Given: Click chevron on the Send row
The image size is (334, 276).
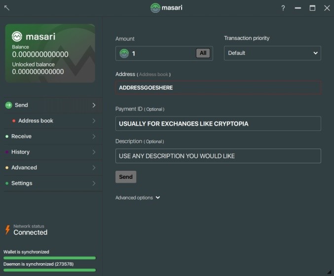Looking at the screenshot, I should pyautogui.click(x=94, y=105).
